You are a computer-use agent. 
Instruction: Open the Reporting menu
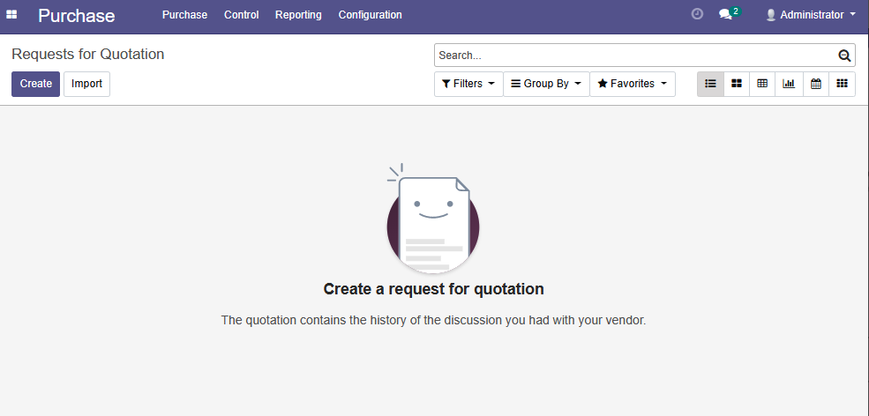point(298,15)
